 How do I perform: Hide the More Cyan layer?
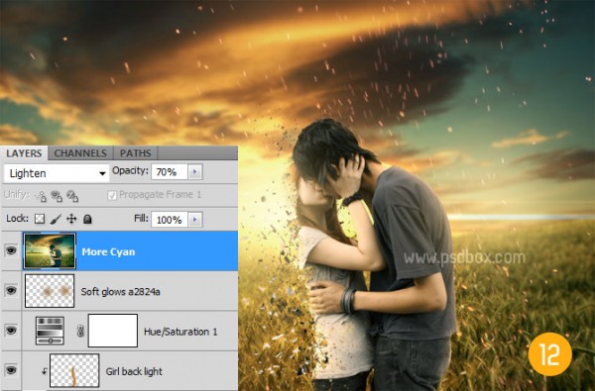click(11, 250)
